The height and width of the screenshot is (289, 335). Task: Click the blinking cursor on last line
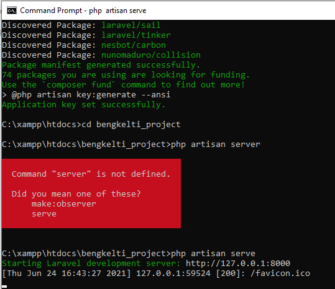click(x=4, y=287)
